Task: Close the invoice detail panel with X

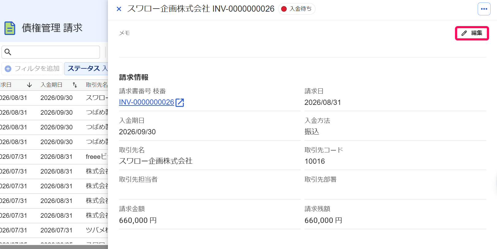Action: 119,9
